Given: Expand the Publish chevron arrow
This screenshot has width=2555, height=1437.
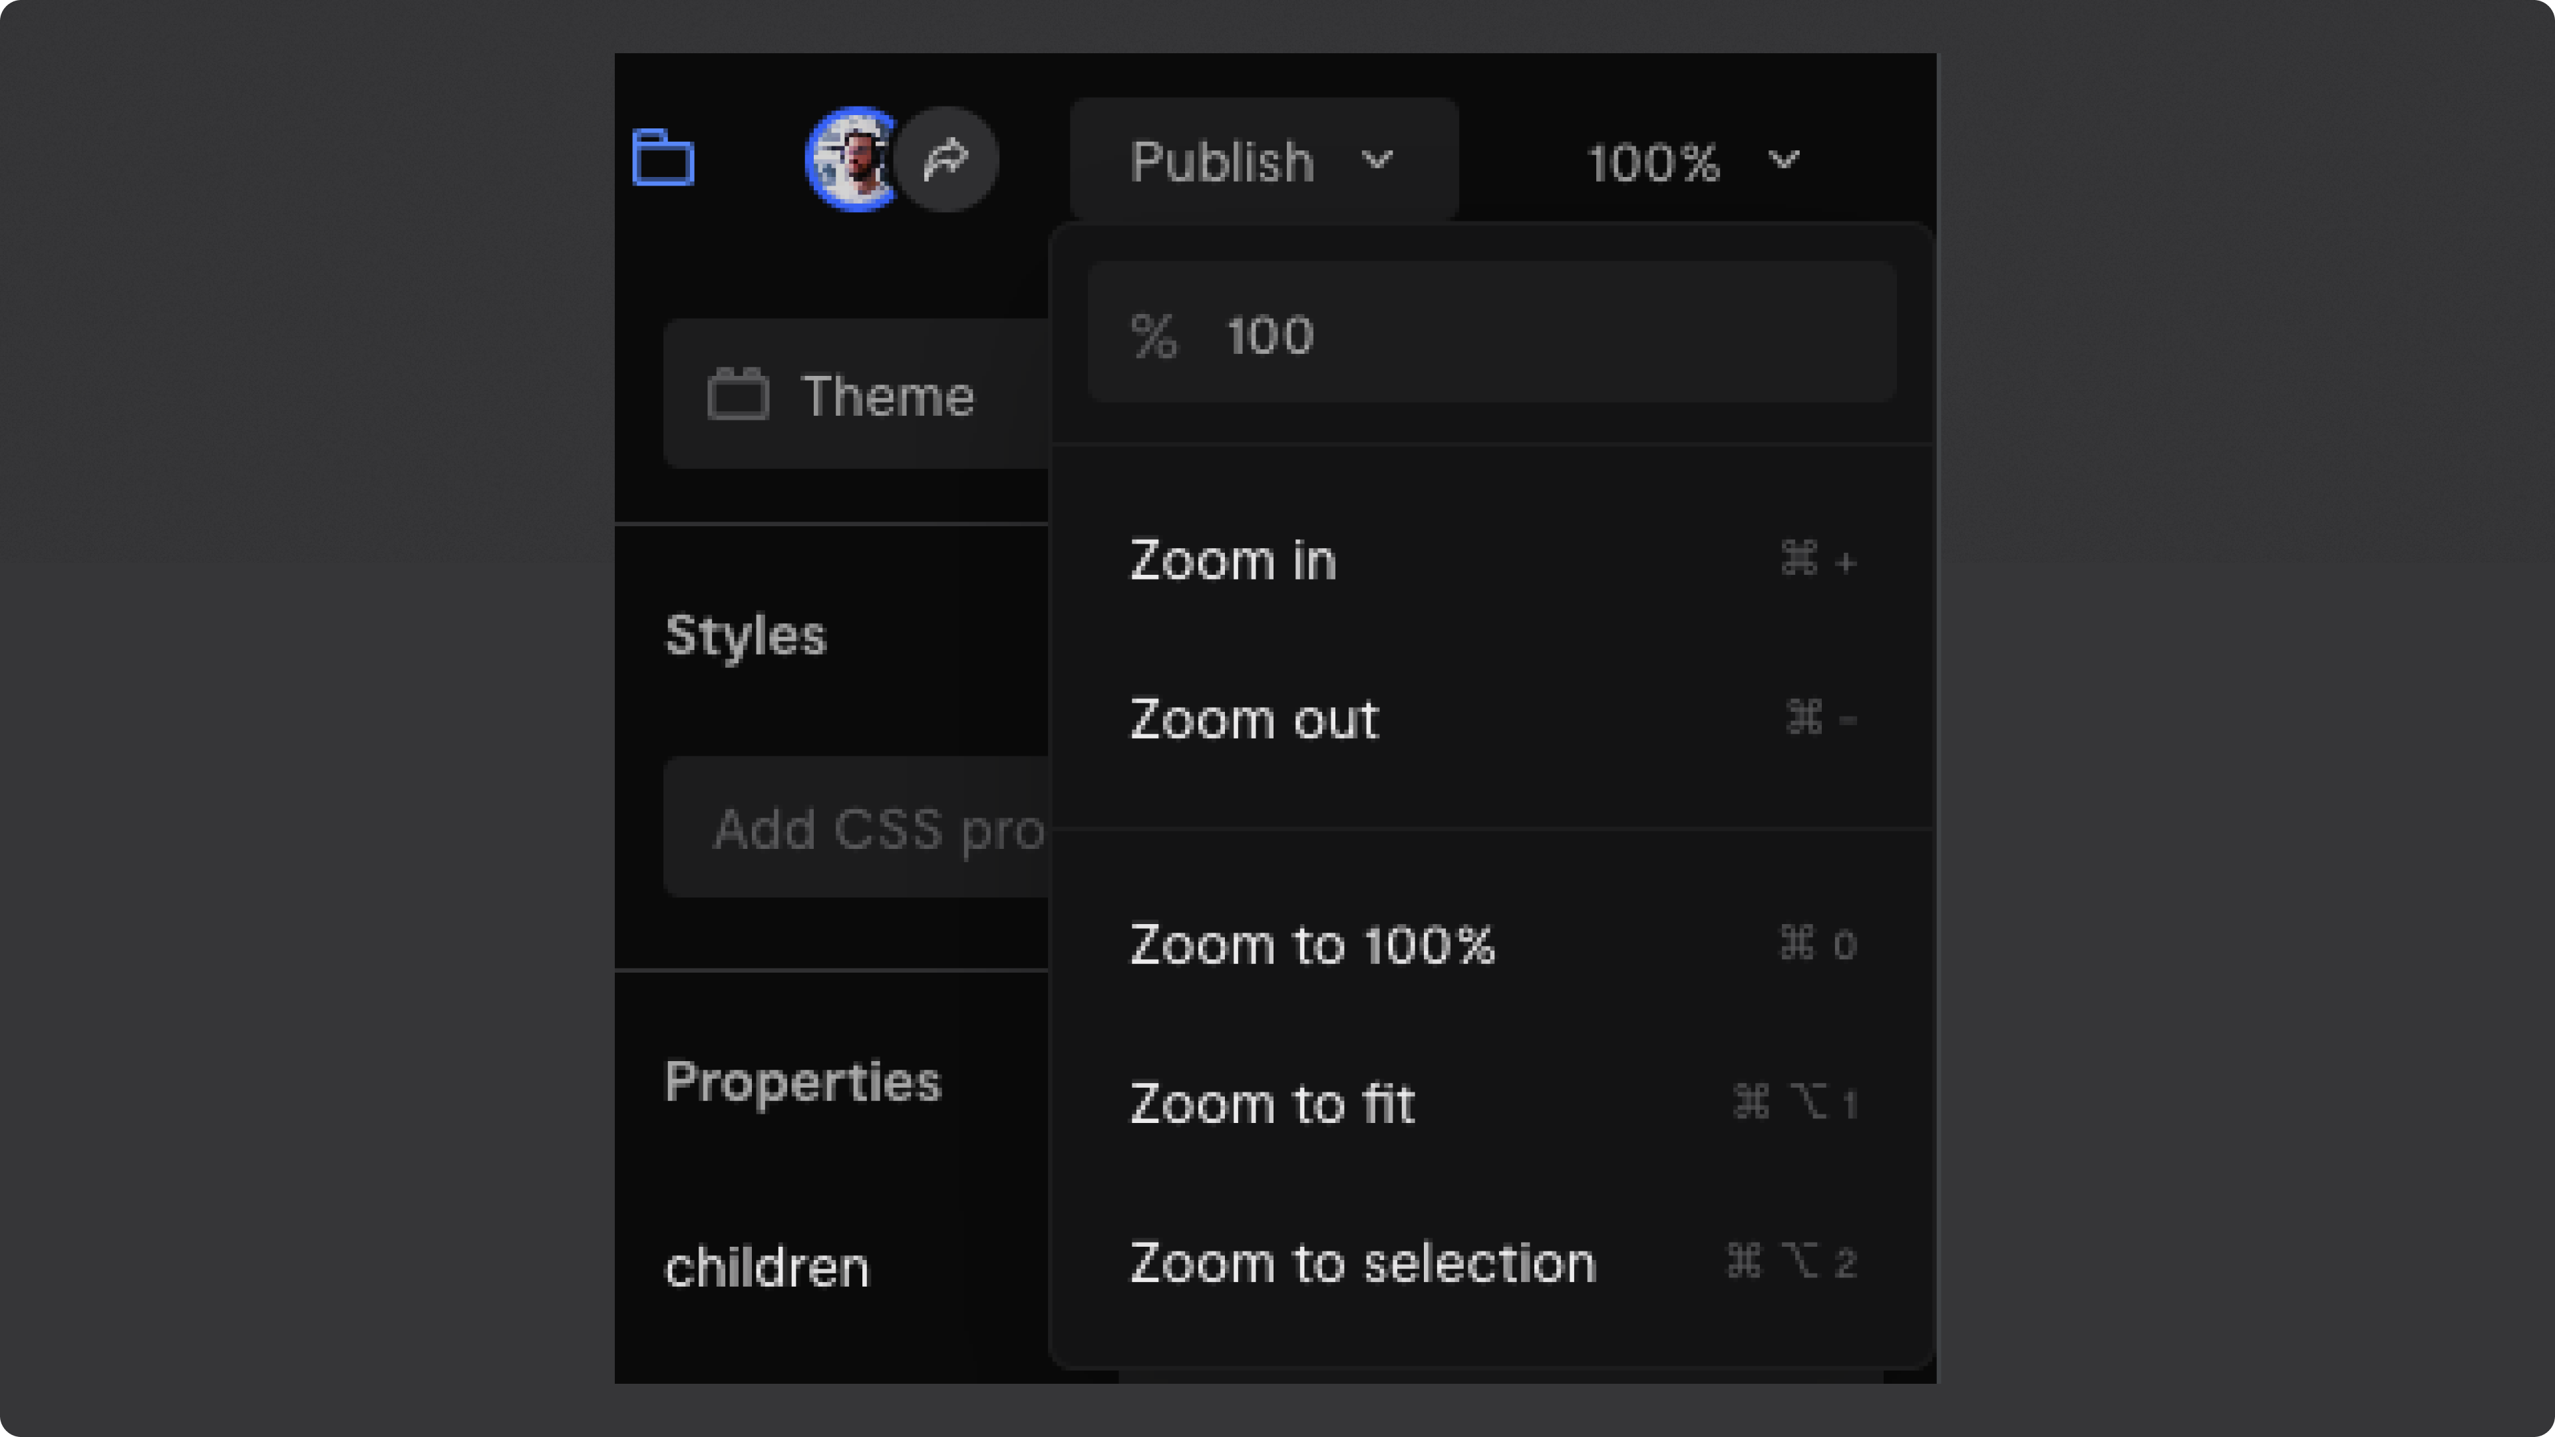Looking at the screenshot, I should pos(1377,159).
